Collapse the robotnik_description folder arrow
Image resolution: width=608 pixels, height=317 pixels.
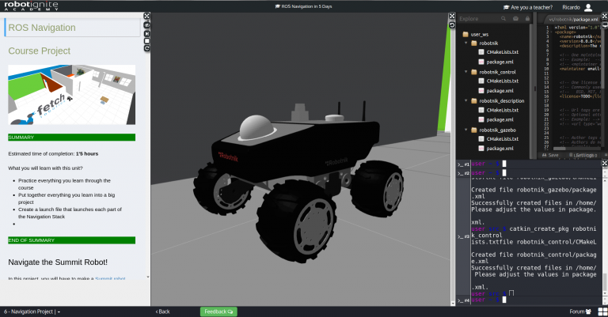click(466, 100)
